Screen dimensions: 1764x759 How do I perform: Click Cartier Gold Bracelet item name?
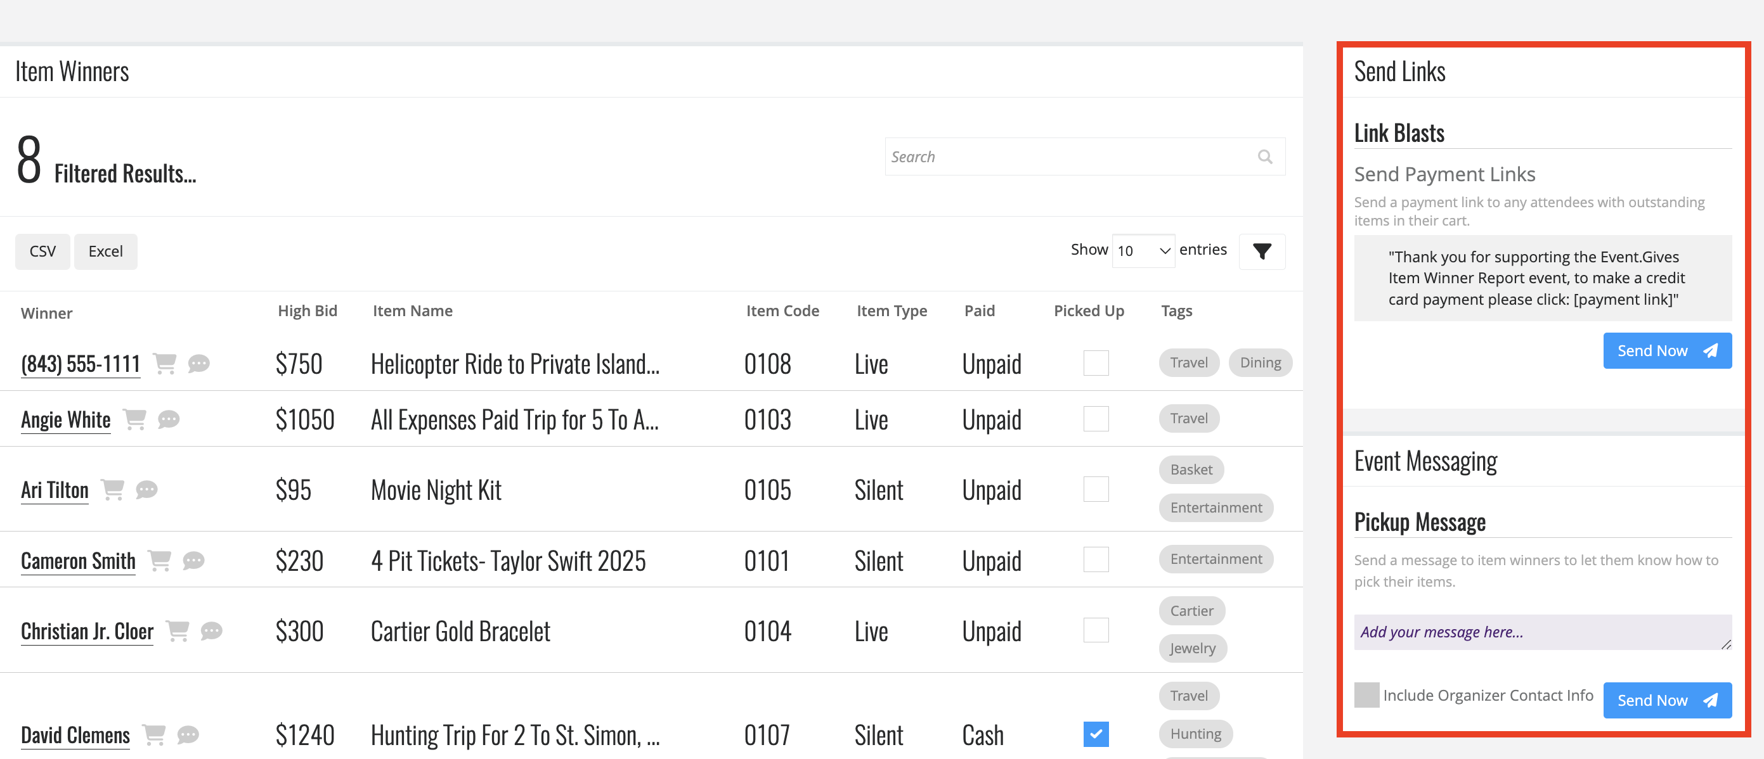pyautogui.click(x=460, y=632)
